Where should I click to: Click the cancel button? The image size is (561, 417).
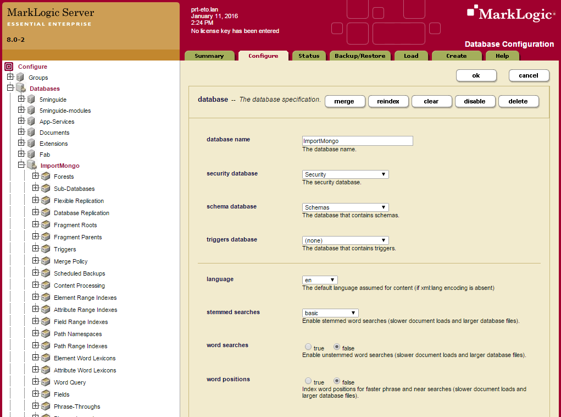coord(529,75)
